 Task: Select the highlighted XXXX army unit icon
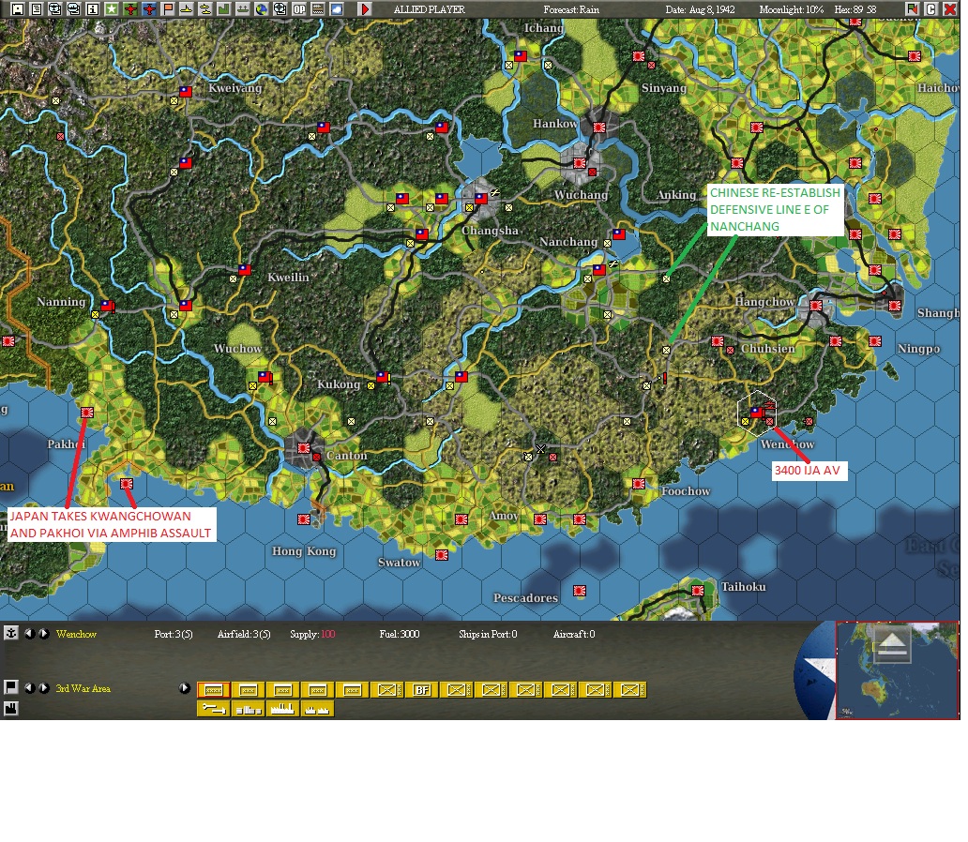[214, 689]
